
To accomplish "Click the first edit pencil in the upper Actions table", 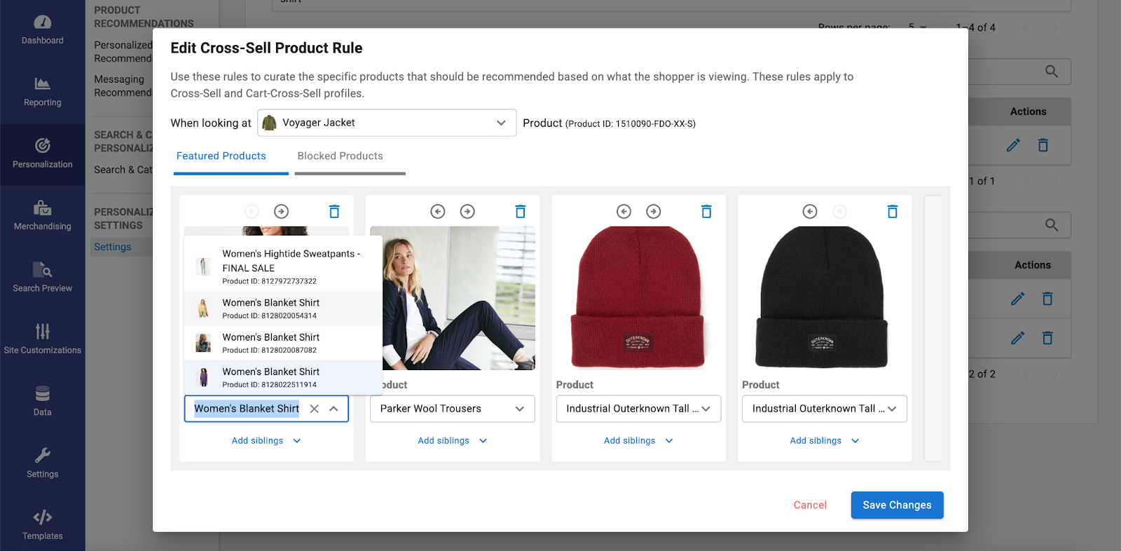I will point(1013,145).
